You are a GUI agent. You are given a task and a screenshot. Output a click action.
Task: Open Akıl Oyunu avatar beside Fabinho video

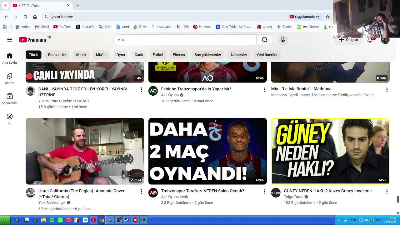pos(153,91)
